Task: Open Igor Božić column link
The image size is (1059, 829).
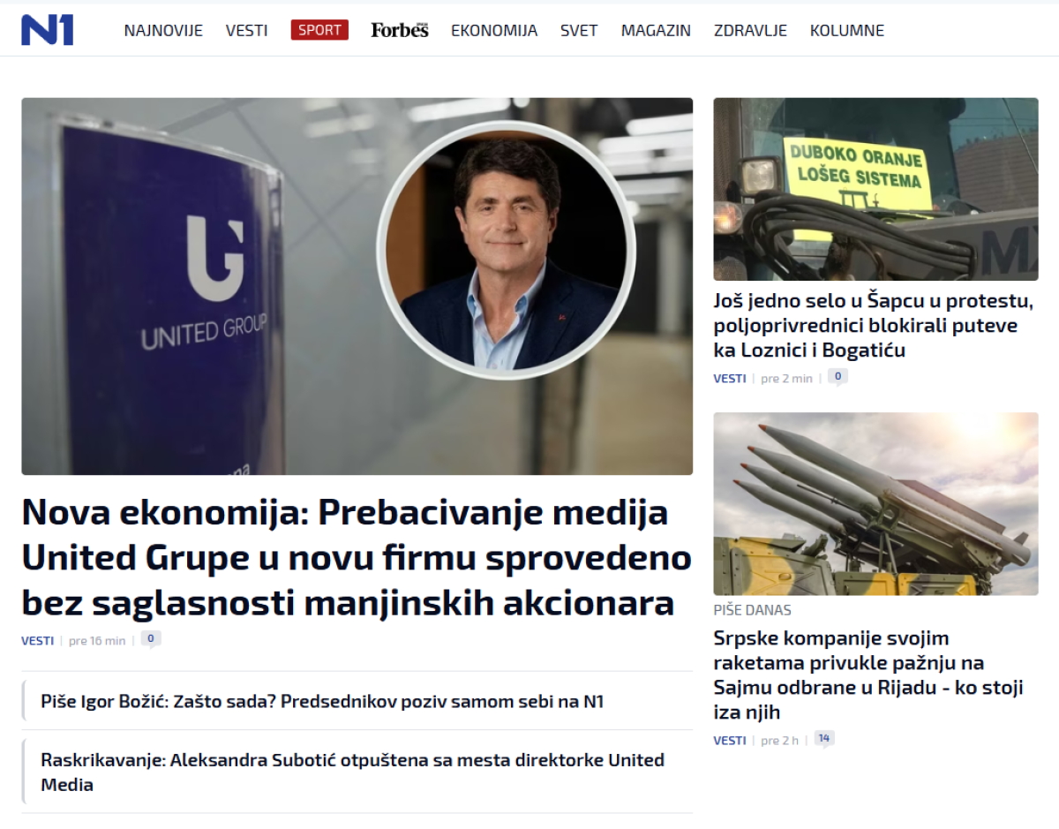Action: (322, 702)
